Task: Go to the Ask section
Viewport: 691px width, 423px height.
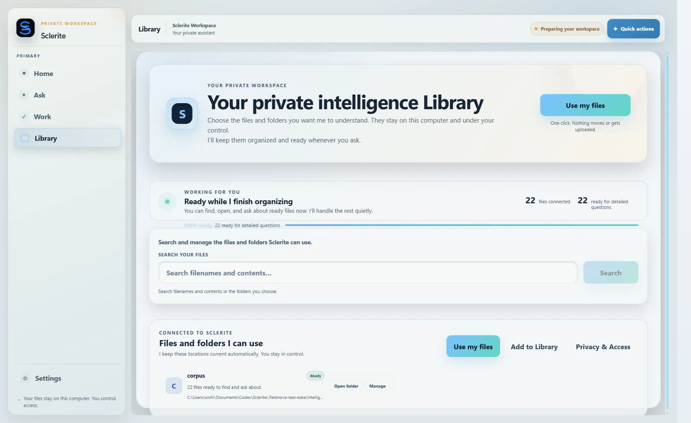Action: pyautogui.click(x=68, y=95)
